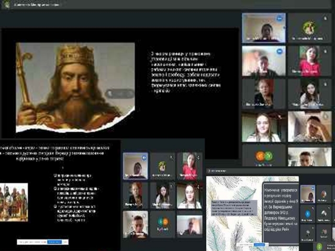Click the warriors illustration on the bottom-left slide
Screen dimensions: 335x251
14,202
